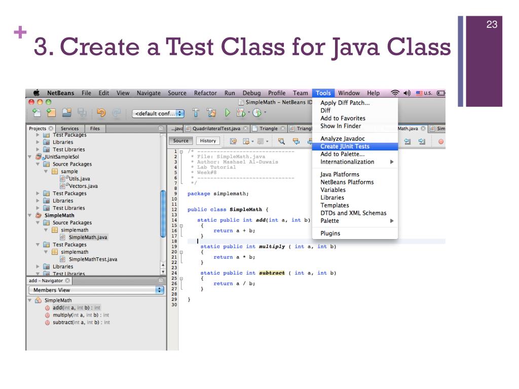Select add method in Navigator
Viewport: 519px width, 389px height.
[x=76, y=307]
